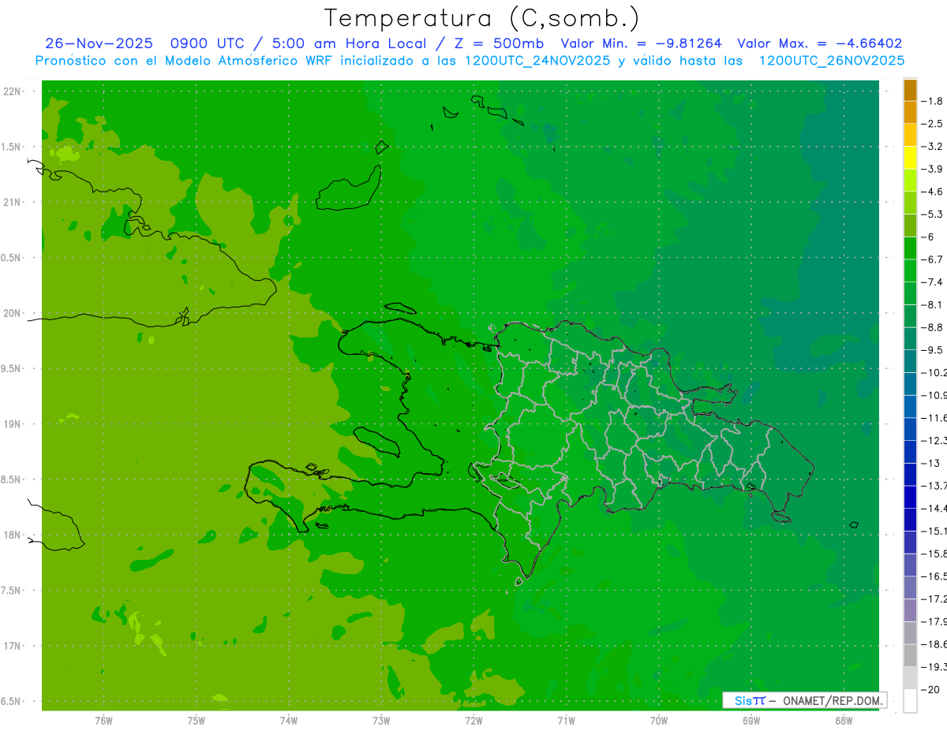This screenshot has width=947, height=731.
Task: Click the "-7.4" legend label
Action: 933,282
